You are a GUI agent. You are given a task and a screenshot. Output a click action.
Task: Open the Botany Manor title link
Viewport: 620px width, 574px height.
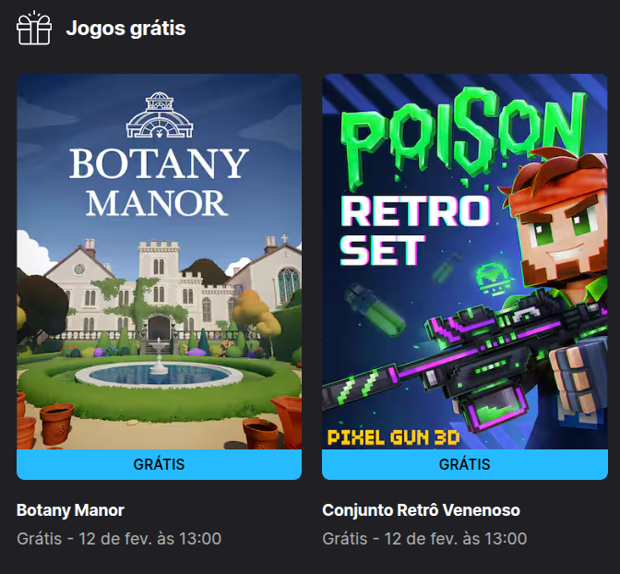(x=70, y=510)
